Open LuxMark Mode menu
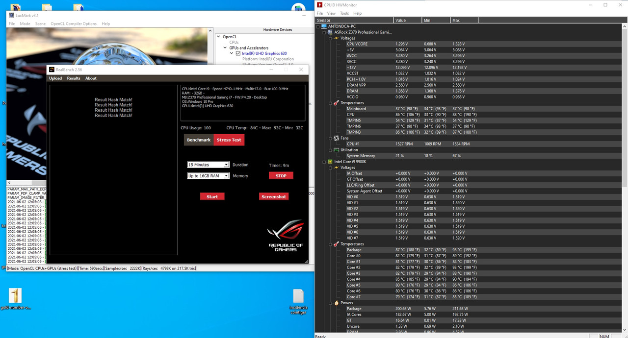The height and width of the screenshot is (338, 628). tap(25, 24)
